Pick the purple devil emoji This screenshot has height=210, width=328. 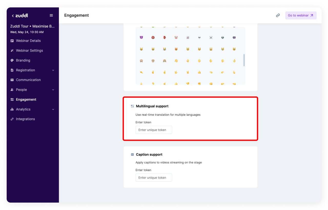tap(141, 37)
